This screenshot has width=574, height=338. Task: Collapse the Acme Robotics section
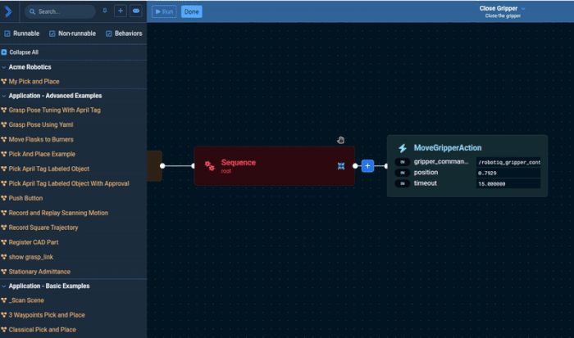(x=4, y=66)
